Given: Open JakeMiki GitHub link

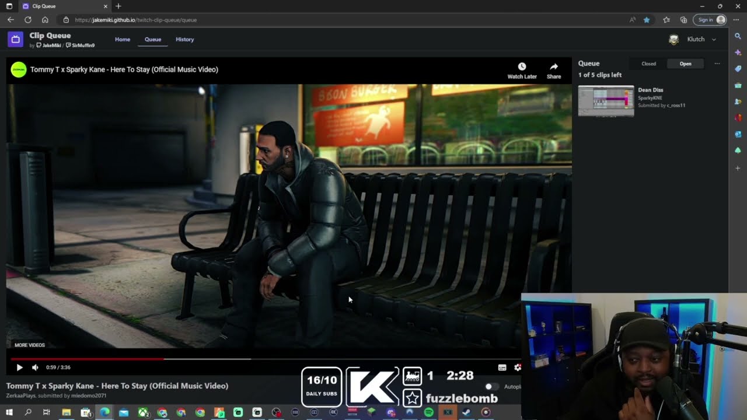Looking at the screenshot, I should [48, 45].
